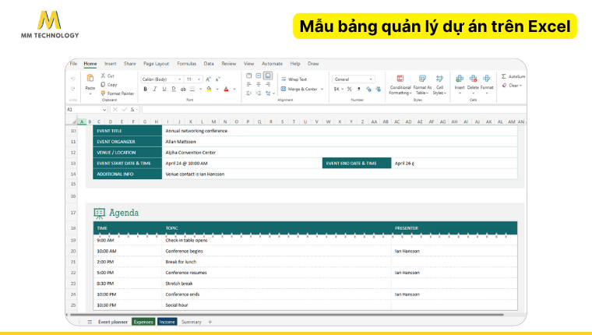Toggle Bold formatting

pyautogui.click(x=146, y=89)
